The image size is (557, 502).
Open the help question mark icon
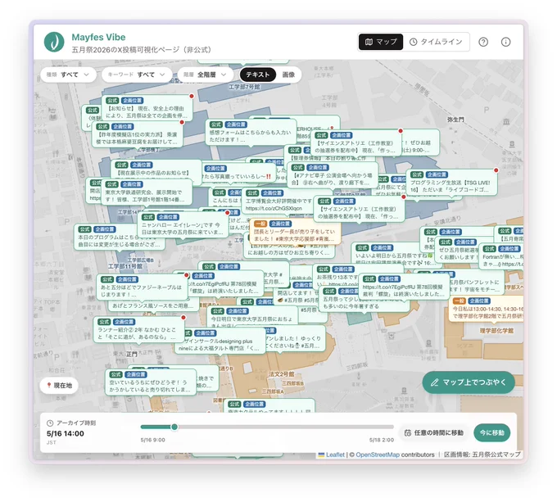click(483, 42)
